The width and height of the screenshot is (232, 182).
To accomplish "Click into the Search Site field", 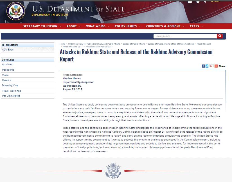I will coord(185,36).
